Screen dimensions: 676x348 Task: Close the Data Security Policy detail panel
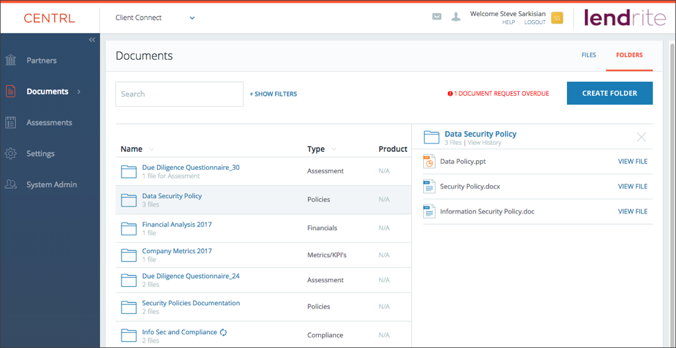point(641,137)
